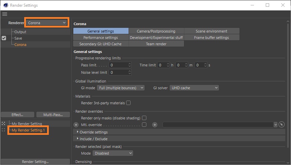Open the Performance settings tab
This screenshot has width=291, height=165.
[101, 38]
